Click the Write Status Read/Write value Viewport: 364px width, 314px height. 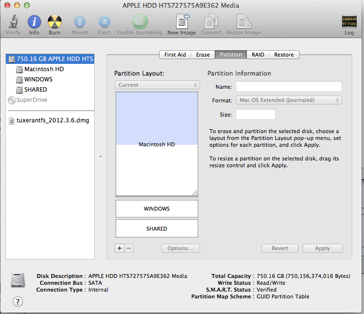271,283
